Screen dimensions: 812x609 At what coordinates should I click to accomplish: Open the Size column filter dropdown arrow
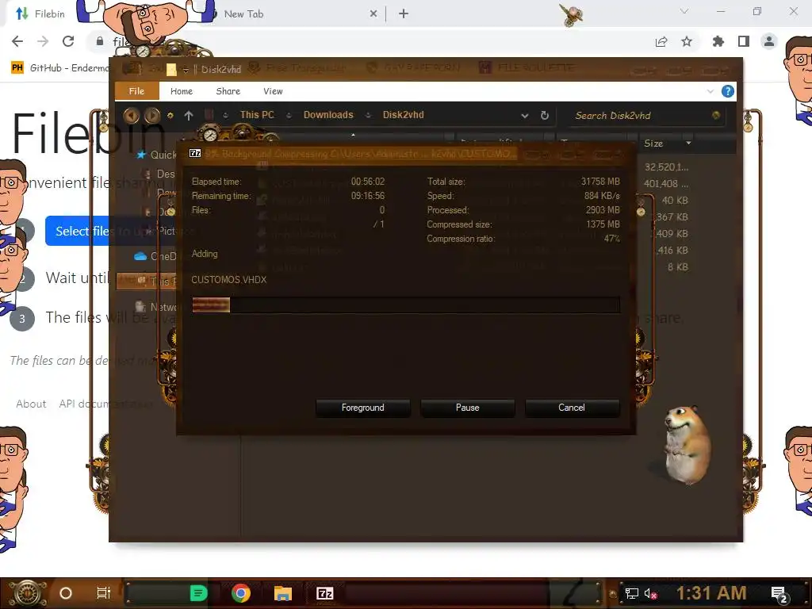(x=688, y=144)
